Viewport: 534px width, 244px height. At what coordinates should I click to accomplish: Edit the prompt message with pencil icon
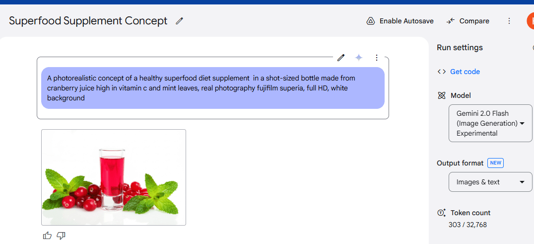tap(341, 58)
